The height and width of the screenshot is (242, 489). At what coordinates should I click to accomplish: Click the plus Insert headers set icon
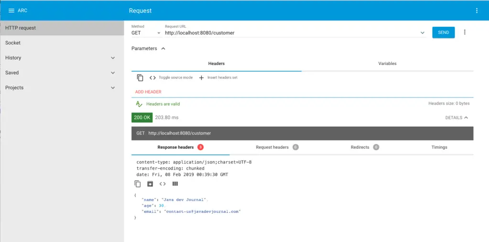point(201,77)
